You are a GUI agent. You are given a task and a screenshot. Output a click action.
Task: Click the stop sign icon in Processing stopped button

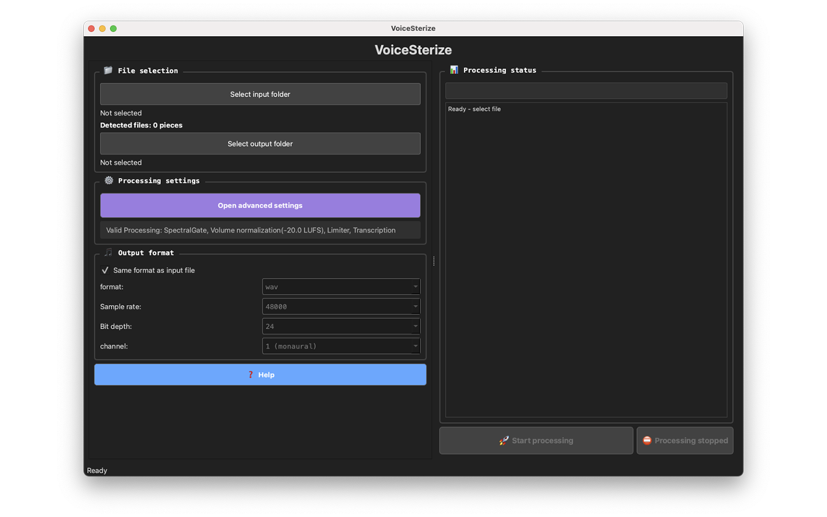click(647, 441)
